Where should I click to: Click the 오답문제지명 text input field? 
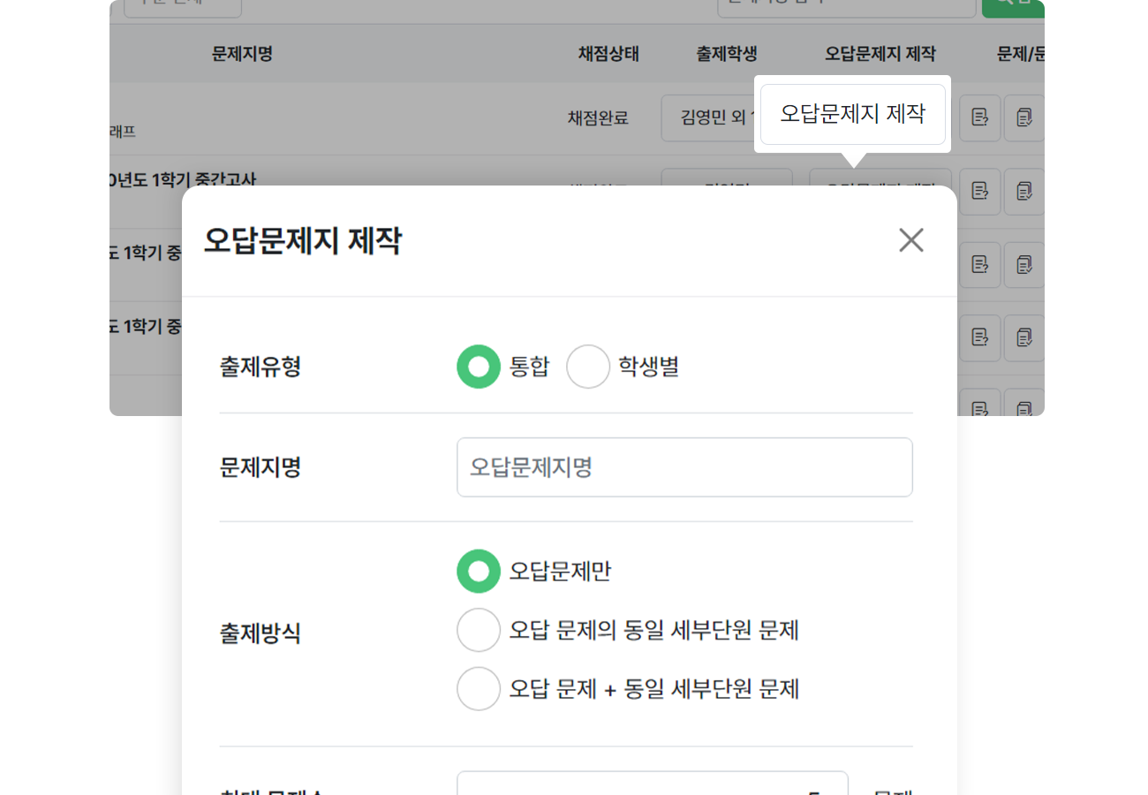tap(684, 467)
